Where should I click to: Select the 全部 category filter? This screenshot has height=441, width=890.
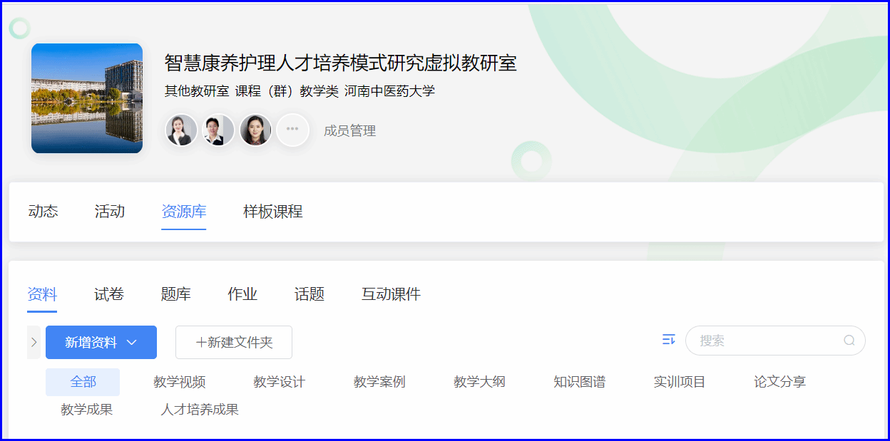pyautogui.click(x=83, y=382)
